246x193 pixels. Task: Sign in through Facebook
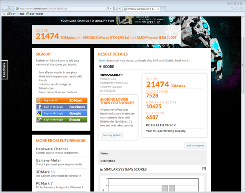(x=62, y=107)
